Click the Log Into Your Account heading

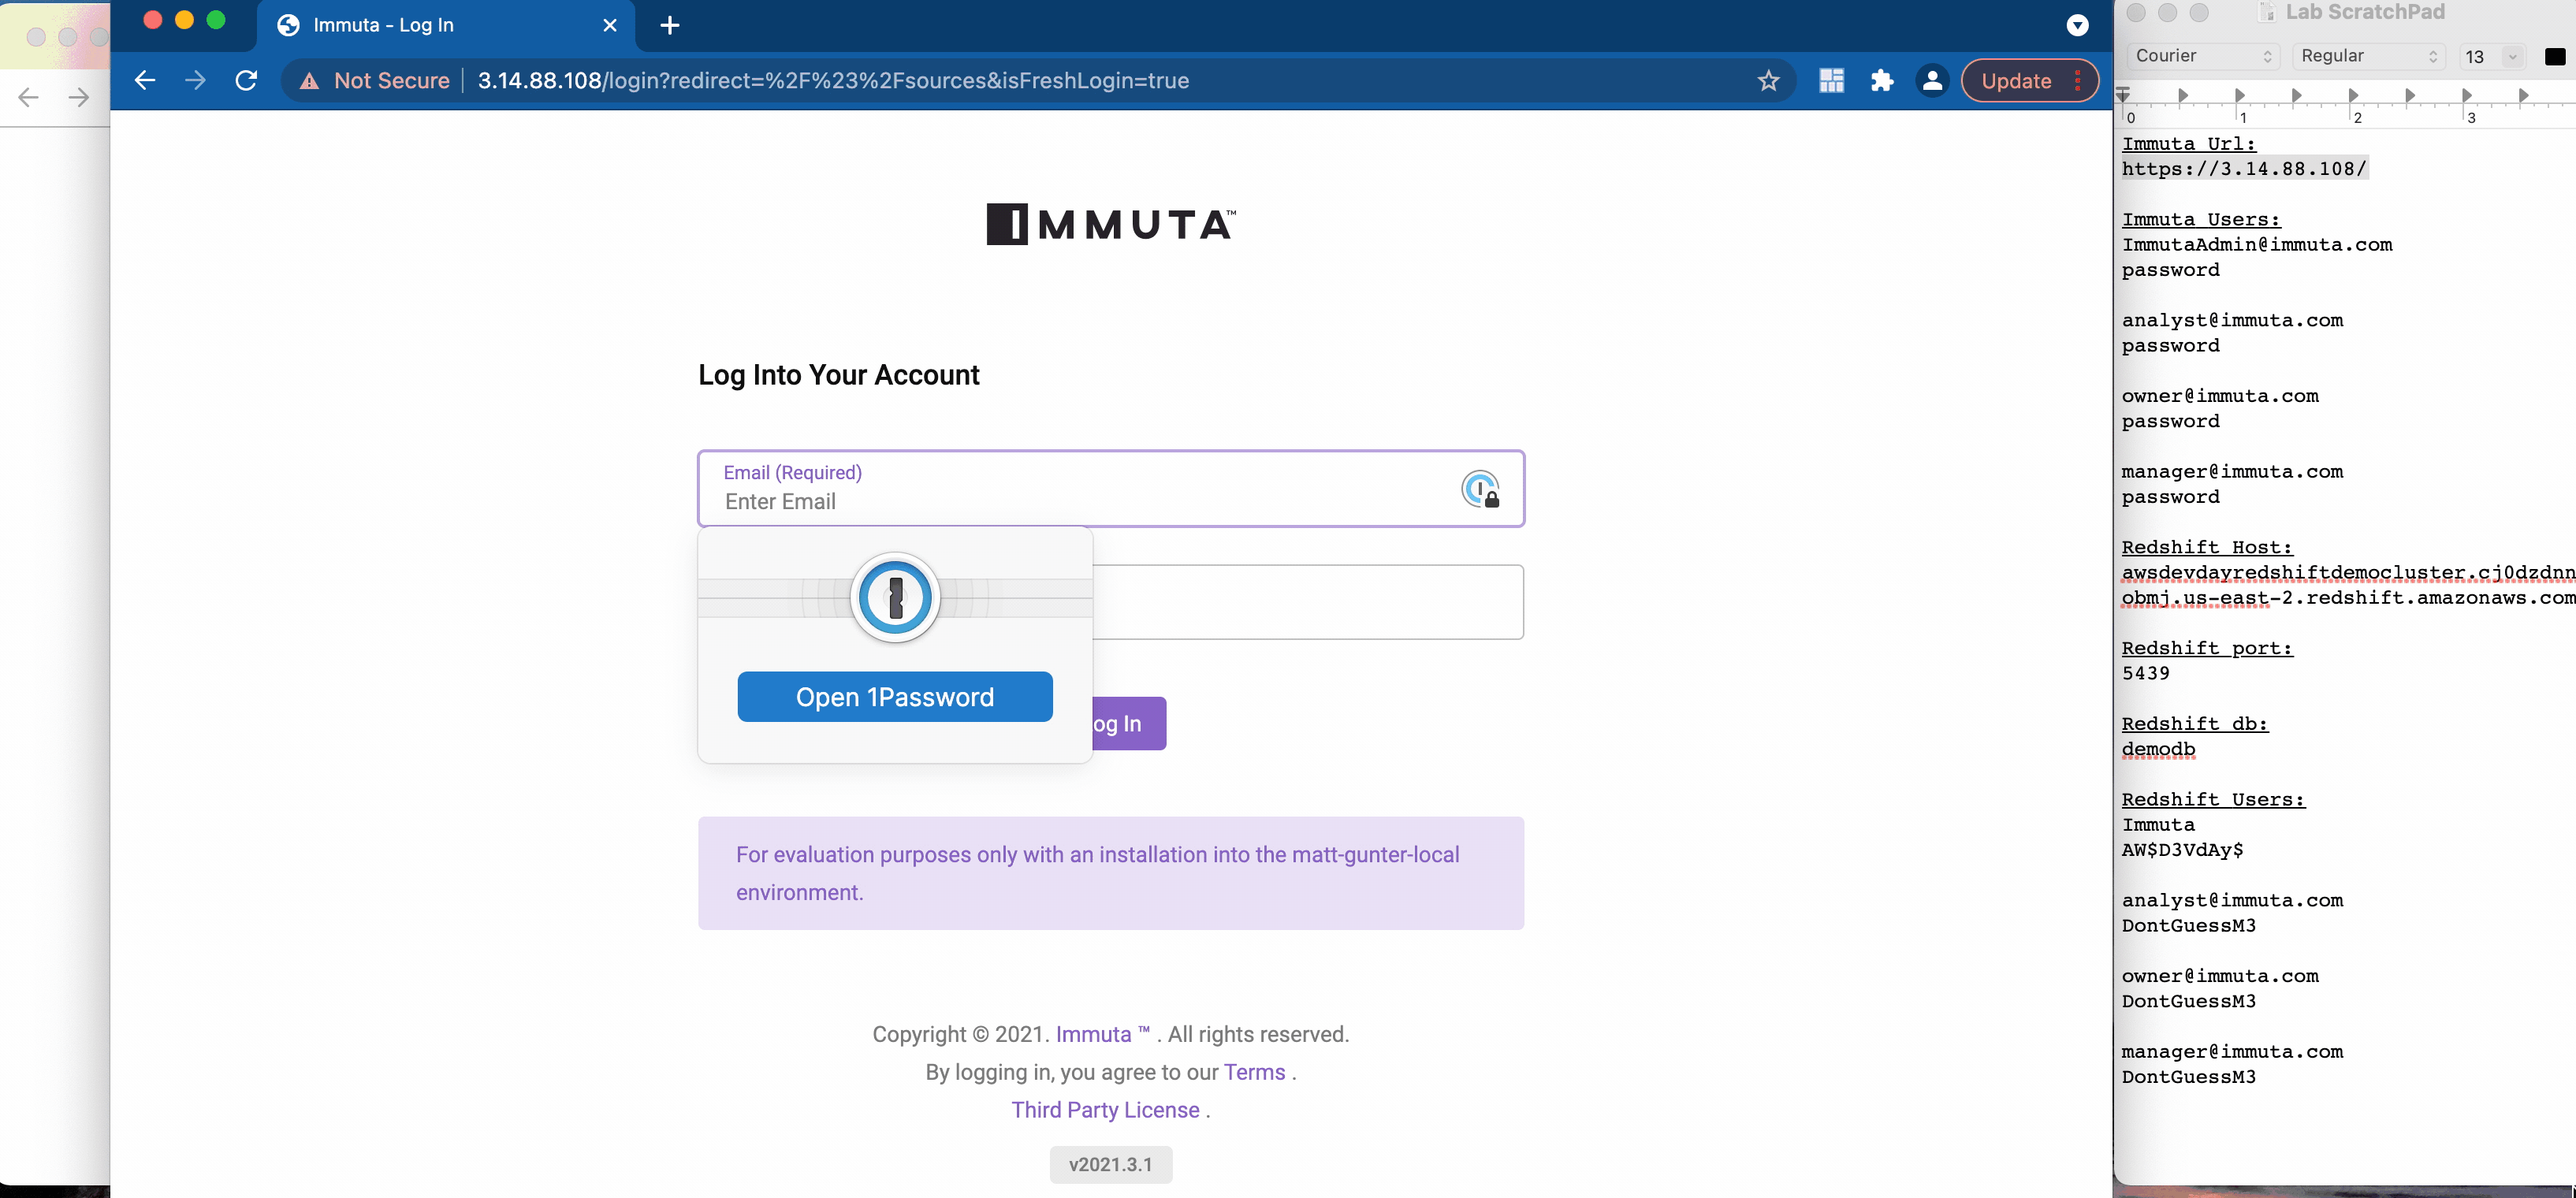click(x=838, y=375)
